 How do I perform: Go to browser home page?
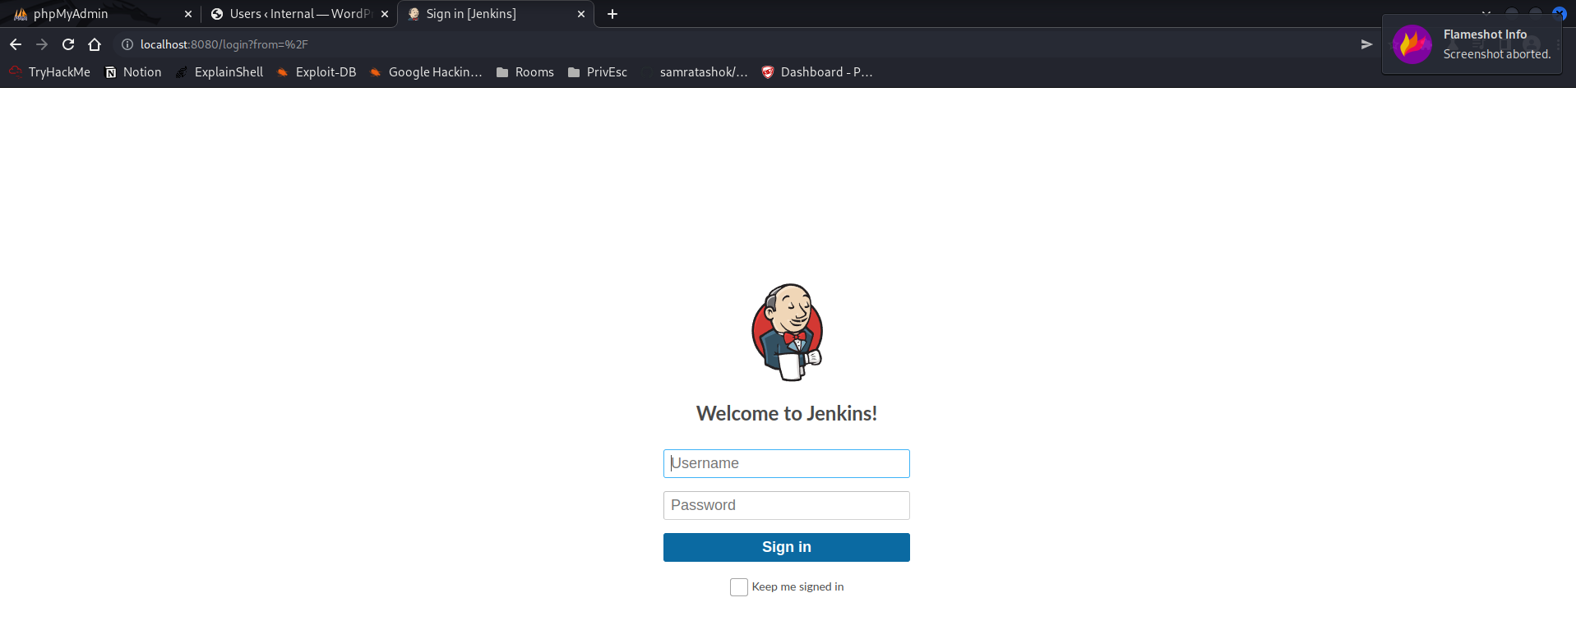point(95,44)
